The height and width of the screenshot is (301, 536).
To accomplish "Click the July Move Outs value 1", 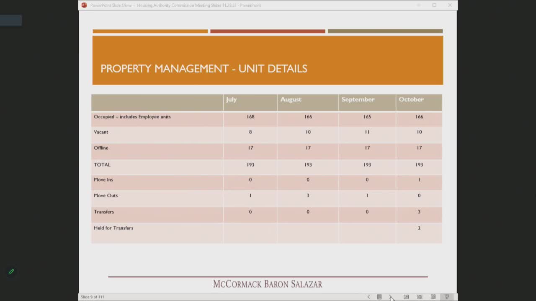I will [x=250, y=195].
